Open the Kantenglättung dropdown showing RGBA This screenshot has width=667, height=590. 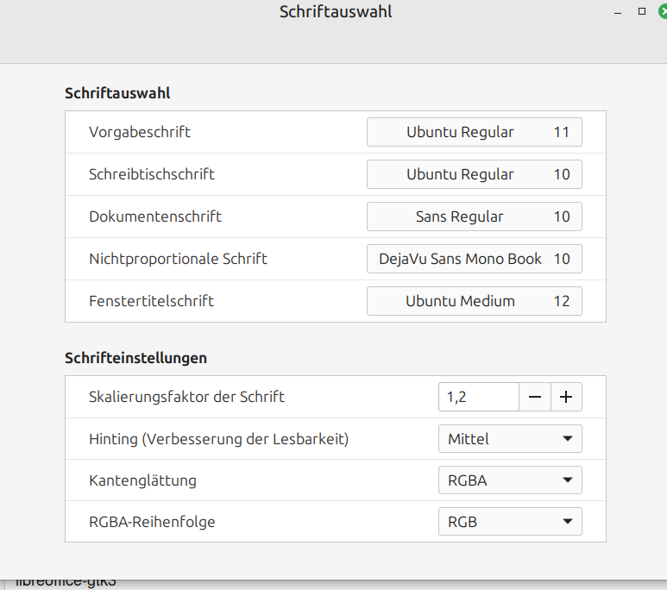[x=510, y=480]
